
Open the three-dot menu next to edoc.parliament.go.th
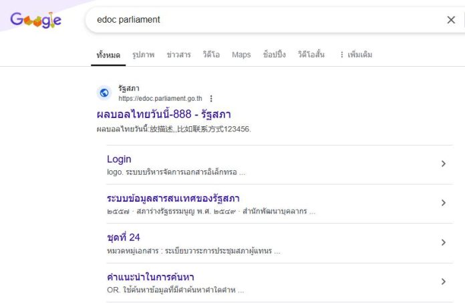211,98
